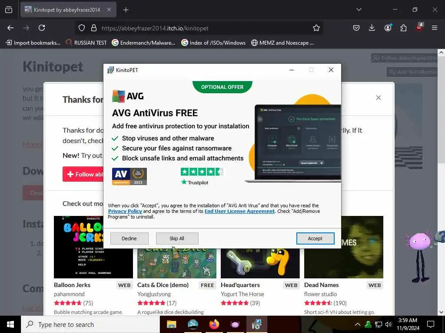
Task: Open Firefox from the taskbar
Action: (214, 324)
